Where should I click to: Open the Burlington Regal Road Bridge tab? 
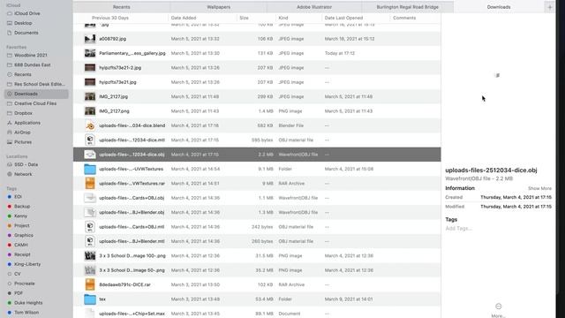(408, 7)
